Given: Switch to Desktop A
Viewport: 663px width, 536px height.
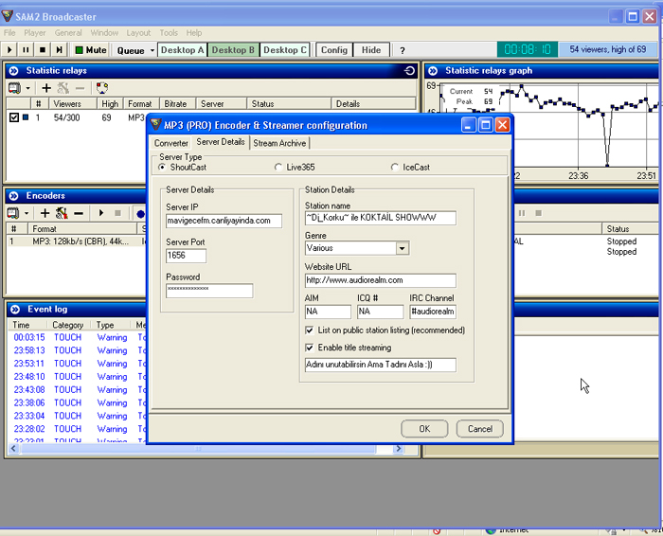Looking at the screenshot, I should click(182, 50).
